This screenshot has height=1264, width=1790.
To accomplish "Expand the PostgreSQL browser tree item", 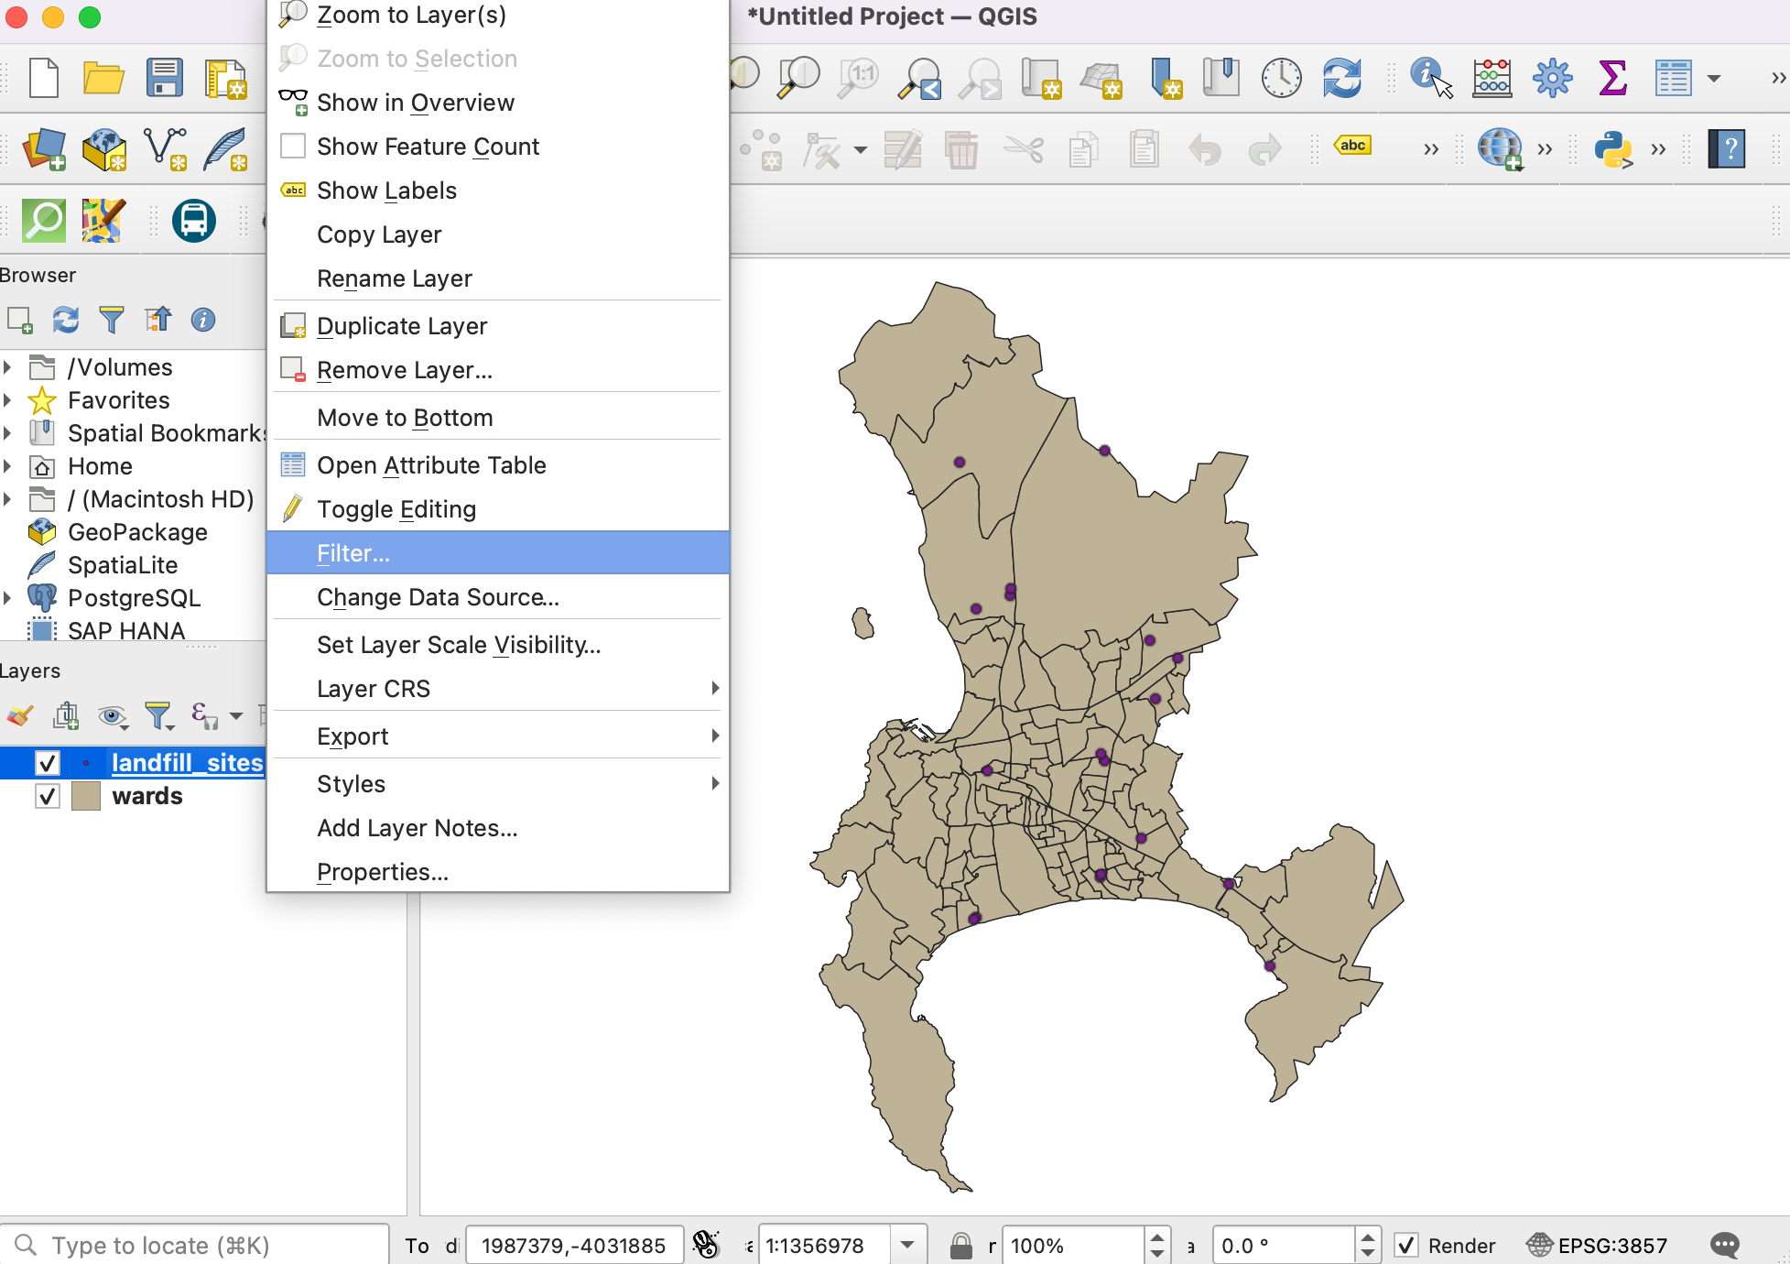I will [8, 598].
